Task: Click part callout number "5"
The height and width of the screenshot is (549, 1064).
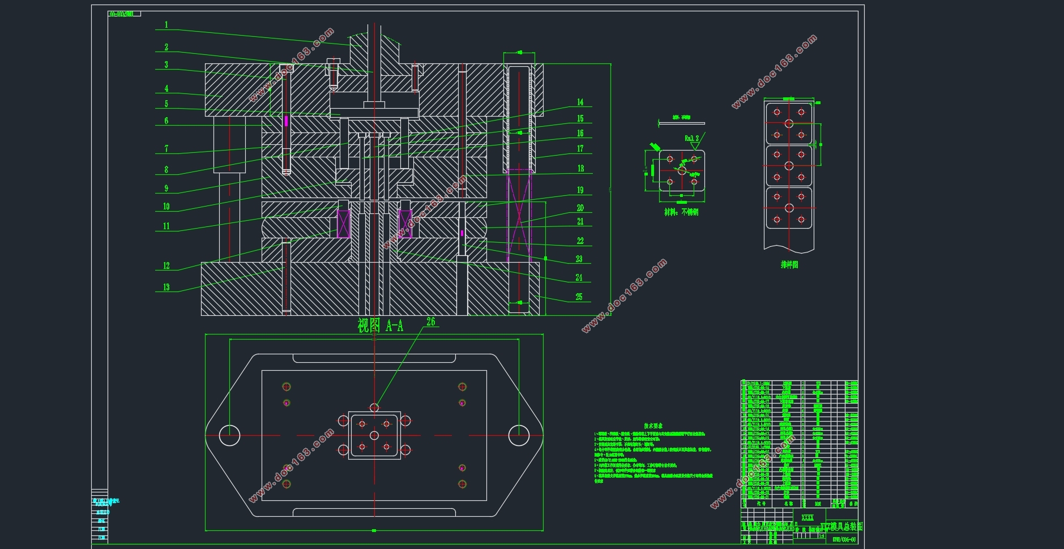Action: point(166,104)
